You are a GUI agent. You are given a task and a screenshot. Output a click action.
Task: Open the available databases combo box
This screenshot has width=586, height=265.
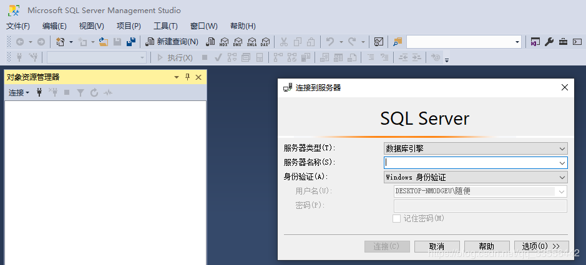pyautogui.click(x=97, y=57)
